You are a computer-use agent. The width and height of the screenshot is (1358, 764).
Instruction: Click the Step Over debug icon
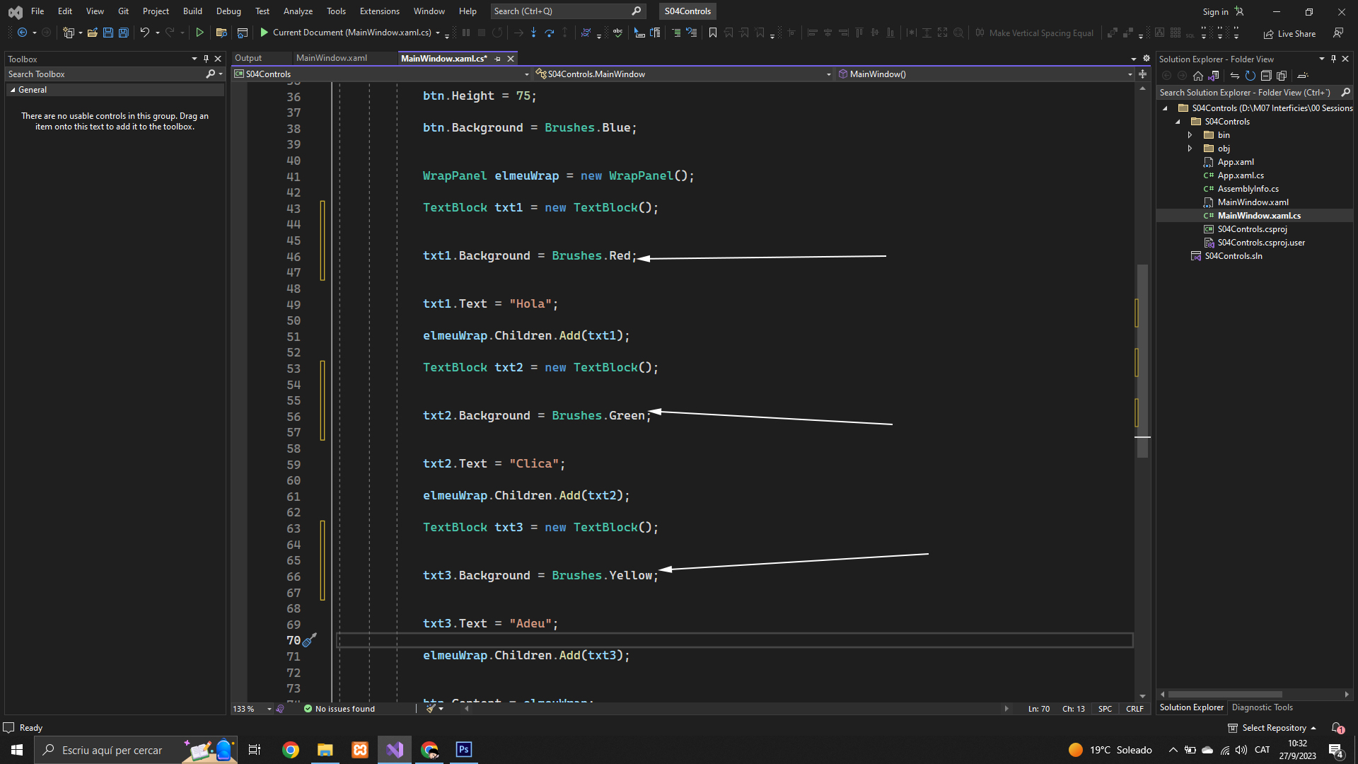pyautogui.click(x=549, y=33)
